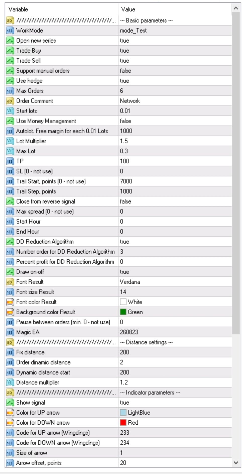
Task: Click the integer icon beside Max Orders
Action: click(x=10, y=91)
